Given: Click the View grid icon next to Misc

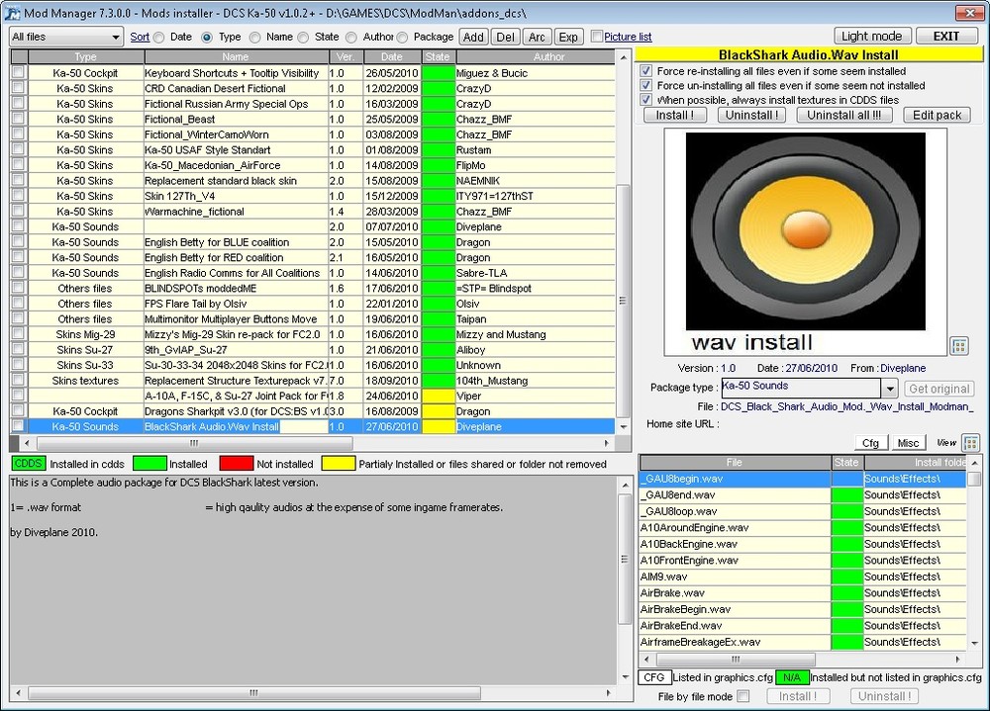Looking at the screenshot, I should point(970,443).
